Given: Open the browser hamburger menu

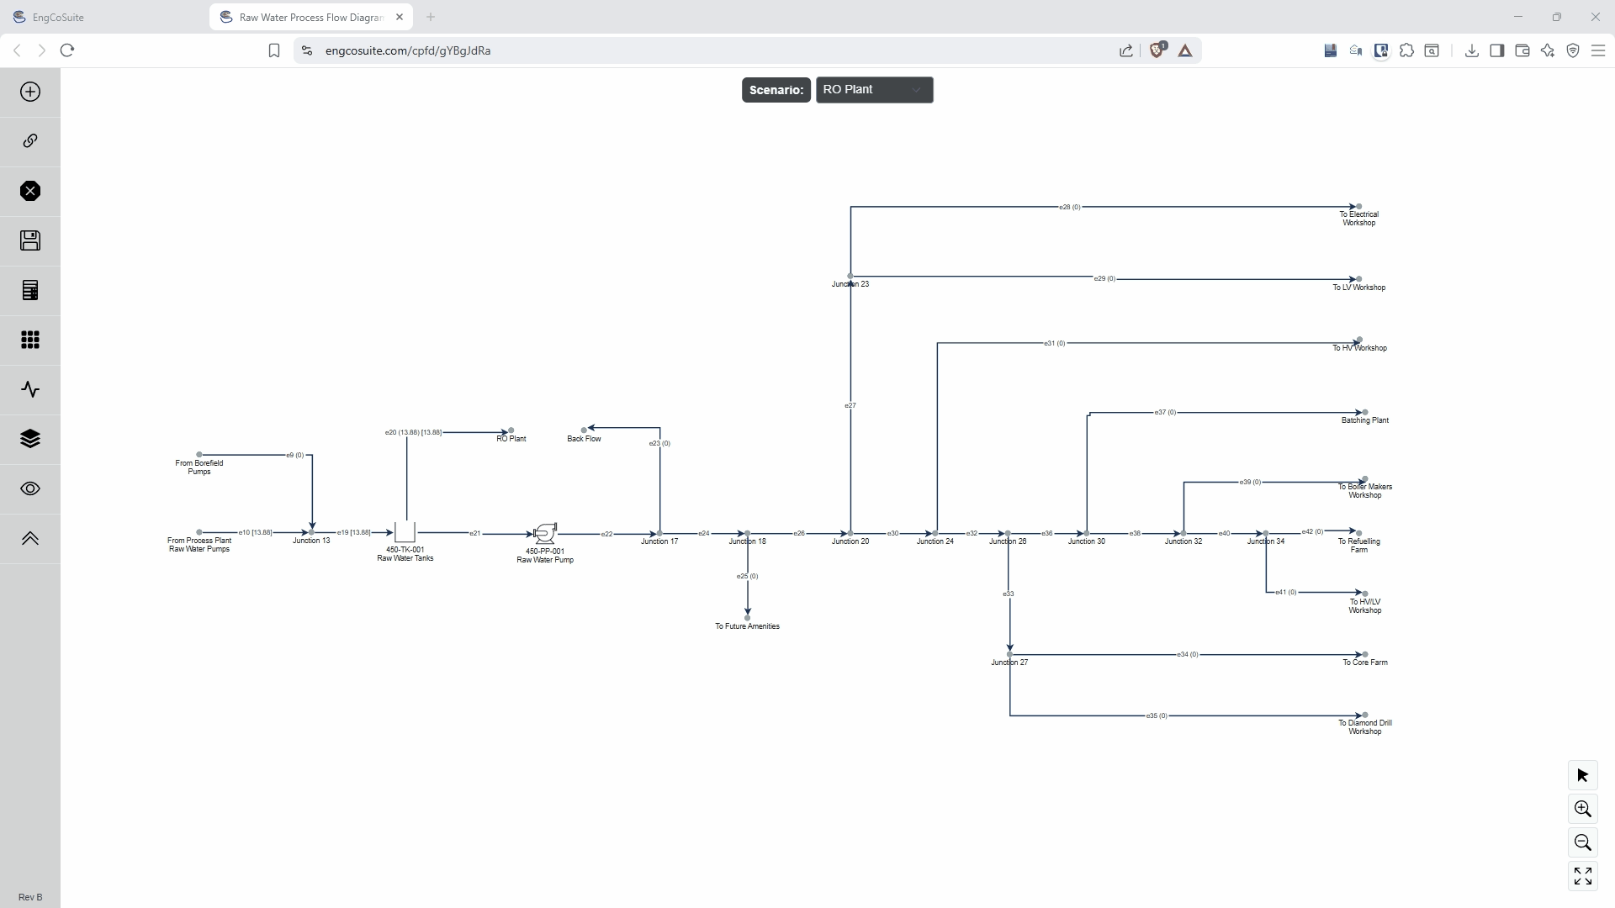Looking at the screenshot, I should (1597, 50).
